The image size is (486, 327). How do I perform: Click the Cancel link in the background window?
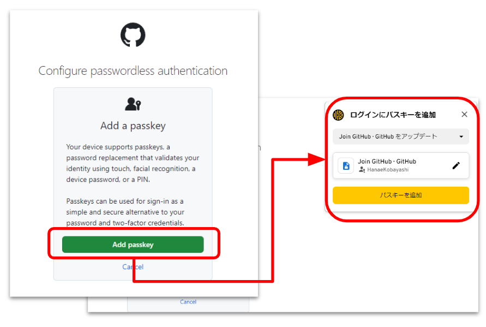(188, 301)
